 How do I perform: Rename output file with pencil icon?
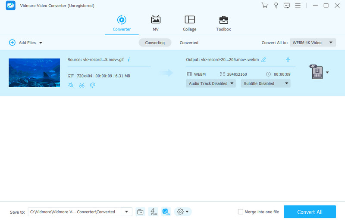263,60
